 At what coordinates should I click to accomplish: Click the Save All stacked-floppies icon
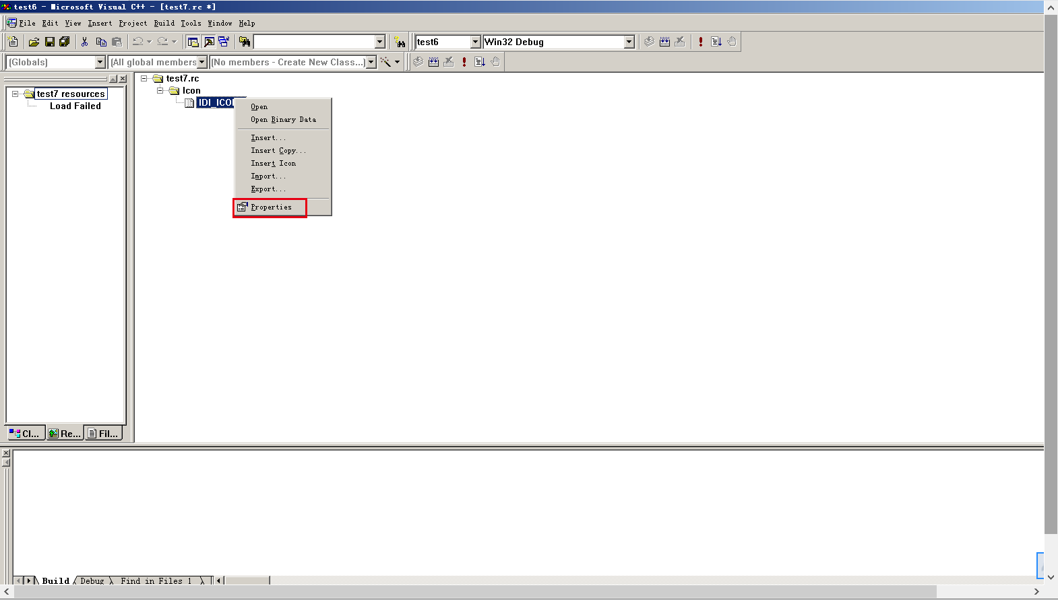point(65,42)
